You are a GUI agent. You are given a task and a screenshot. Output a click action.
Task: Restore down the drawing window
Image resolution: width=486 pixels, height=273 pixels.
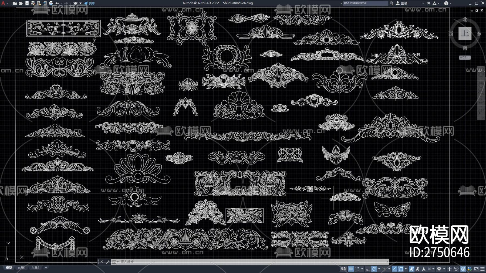[x=477, y=10]
